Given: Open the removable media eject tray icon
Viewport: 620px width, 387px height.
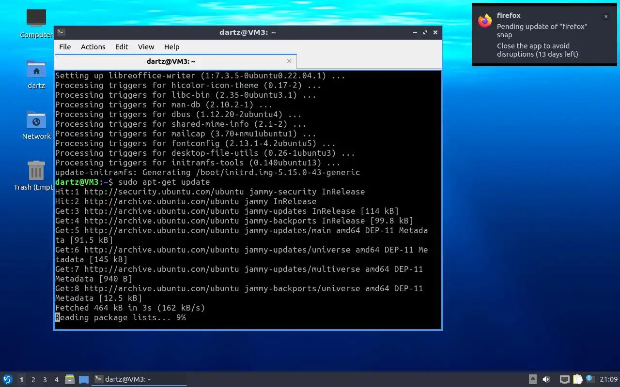Looking at the screenshot, I should pyautogui.click(x=532, y=379).
